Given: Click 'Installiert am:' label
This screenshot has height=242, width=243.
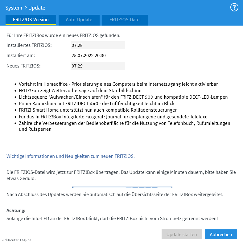Looking at the screenshot, I should coord(21,55).
